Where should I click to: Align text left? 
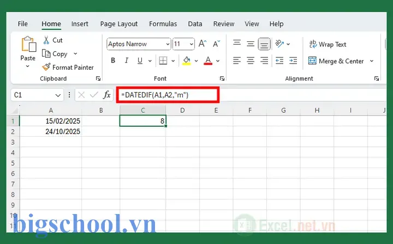pos(237,60)
